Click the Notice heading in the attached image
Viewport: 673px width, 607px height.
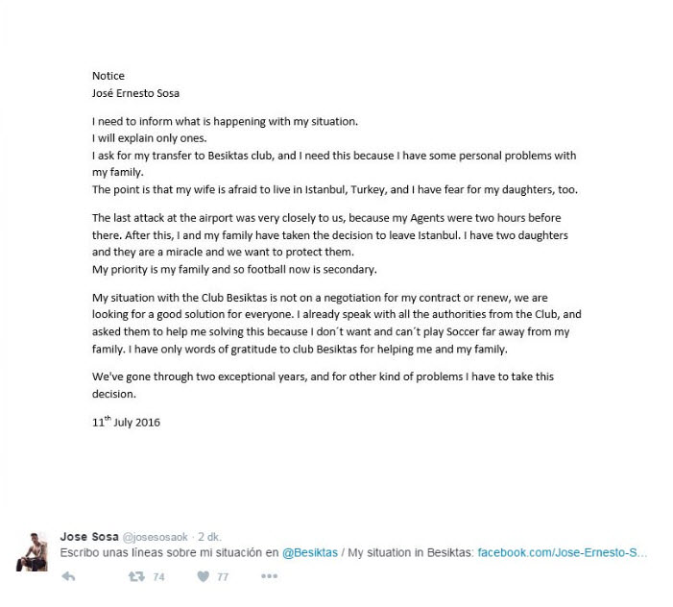[x=108, y=76]
